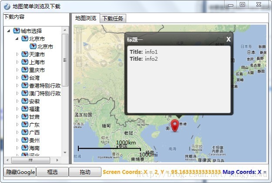Click the 海南 node icon

point(25,148)
